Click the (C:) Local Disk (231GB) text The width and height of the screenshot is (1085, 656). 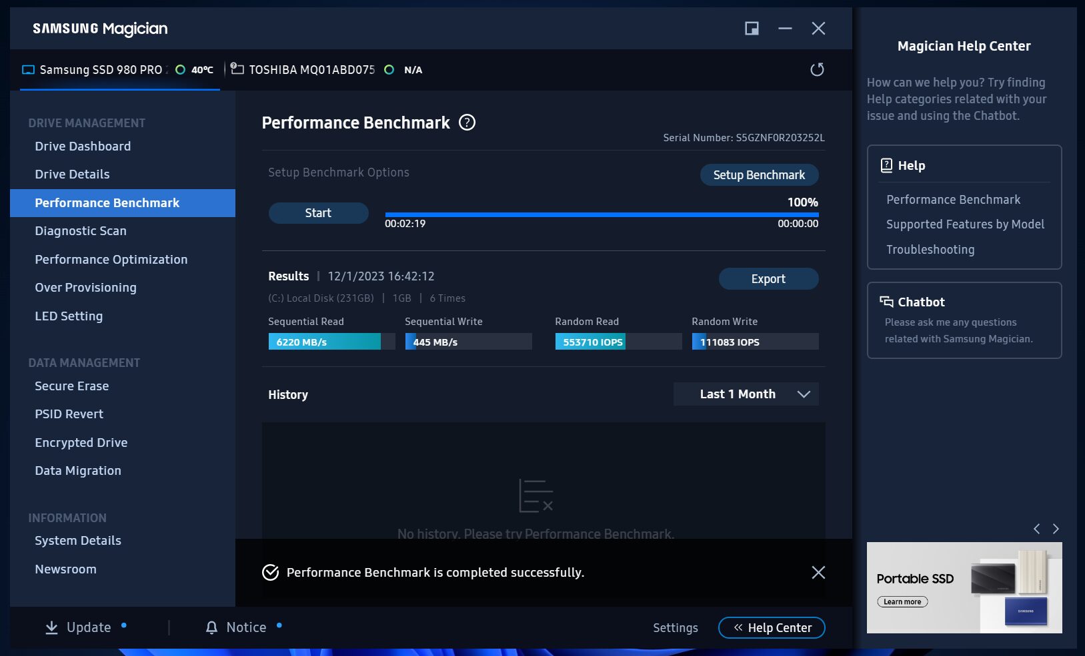point(321,298)
